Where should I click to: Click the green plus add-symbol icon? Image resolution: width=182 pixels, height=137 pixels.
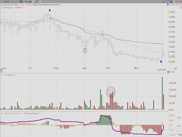coord(2,2)
